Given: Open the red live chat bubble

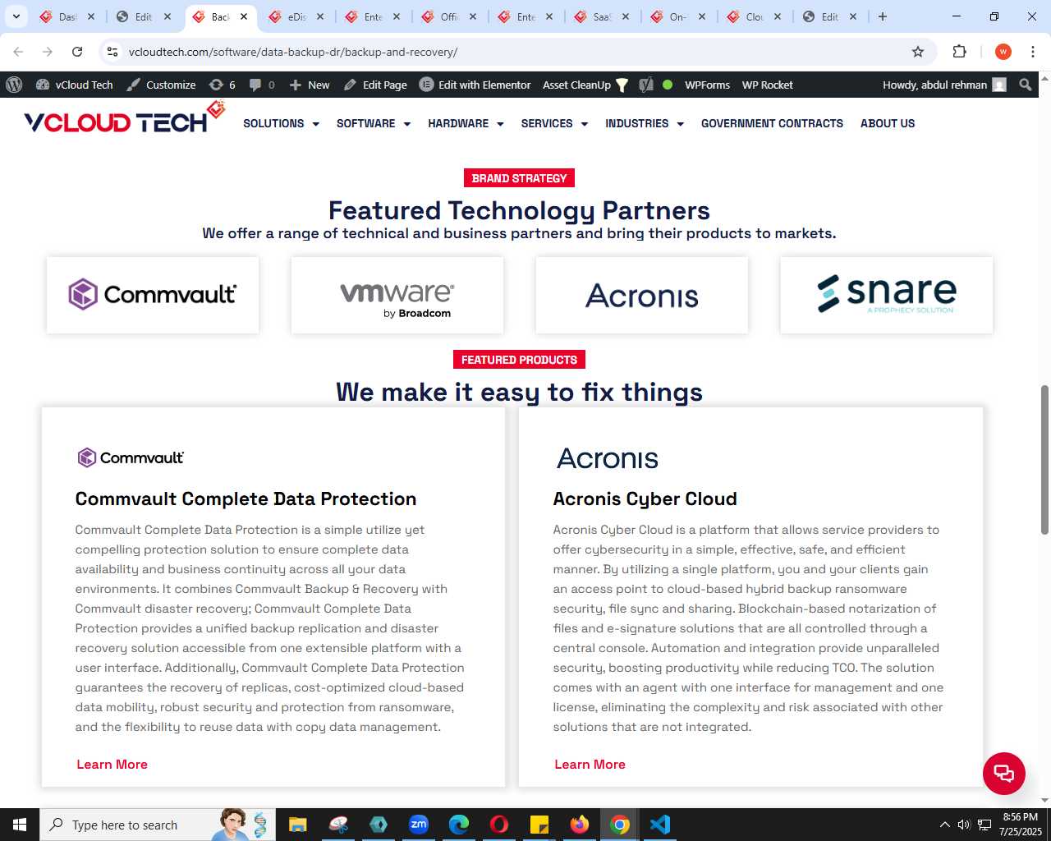Looking at the screenshot, I should click(1003, 773).
